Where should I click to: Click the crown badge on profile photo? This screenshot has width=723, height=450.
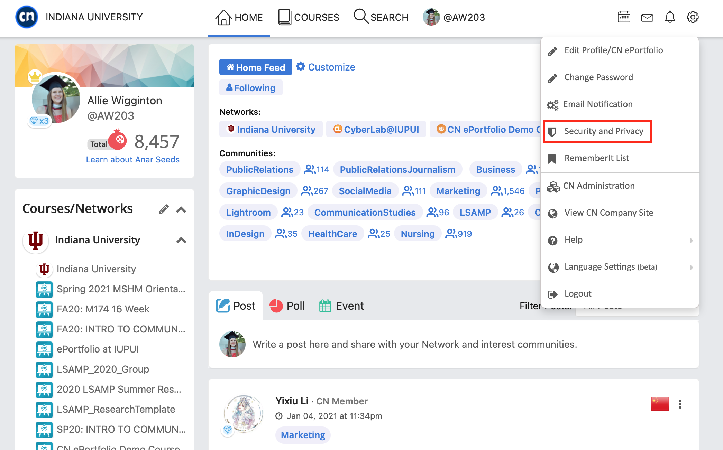[35, 76]
